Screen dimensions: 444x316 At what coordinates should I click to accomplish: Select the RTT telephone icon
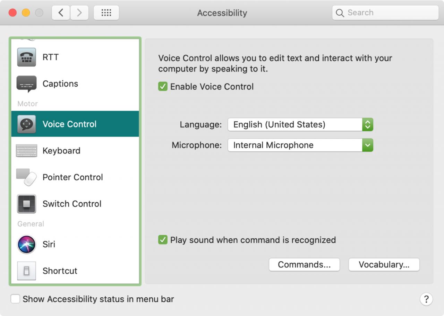[x=26, y=57]
